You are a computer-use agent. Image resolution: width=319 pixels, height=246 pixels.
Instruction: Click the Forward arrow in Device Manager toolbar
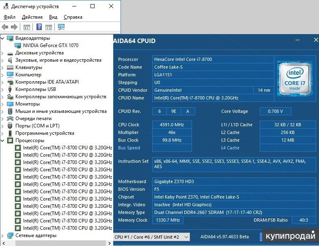14,27
